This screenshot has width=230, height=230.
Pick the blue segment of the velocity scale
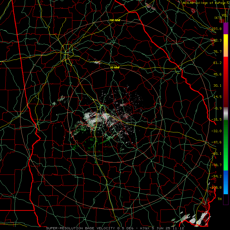pos(226,182)
